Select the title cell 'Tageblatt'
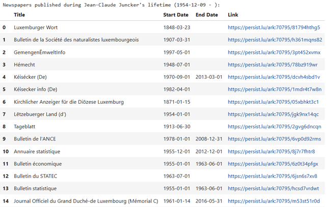The height and width of the screenshot is (207, 327). [24, 127]
